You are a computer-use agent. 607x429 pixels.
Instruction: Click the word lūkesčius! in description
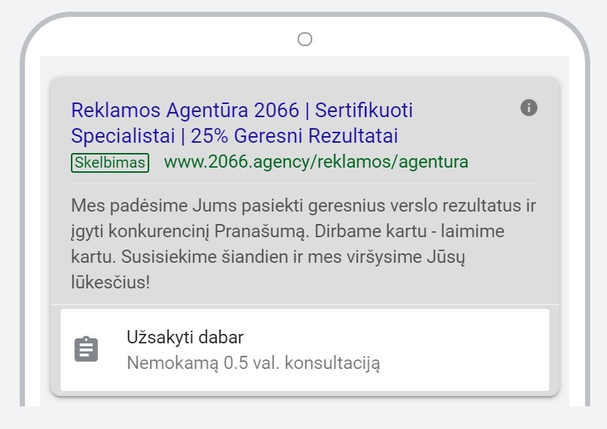(110, 282)
